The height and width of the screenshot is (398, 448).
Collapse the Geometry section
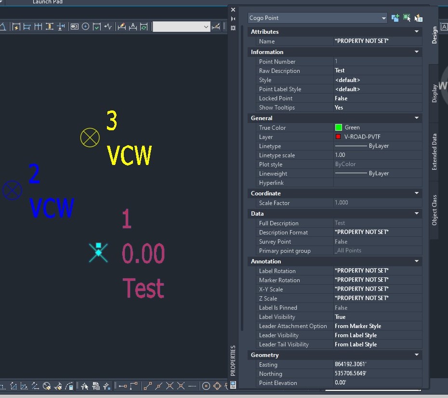coord(417,355)
